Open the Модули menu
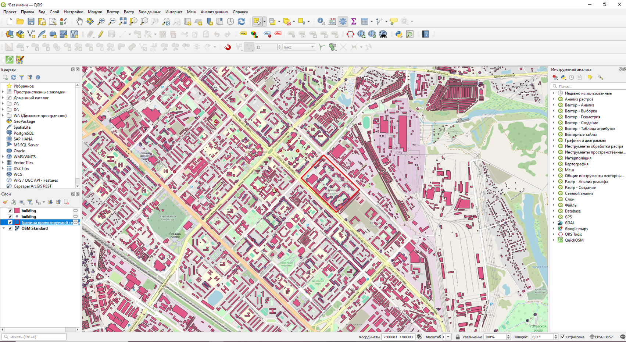Image resolution: width=626 pixels, height=342 pixels. point(95,12)
